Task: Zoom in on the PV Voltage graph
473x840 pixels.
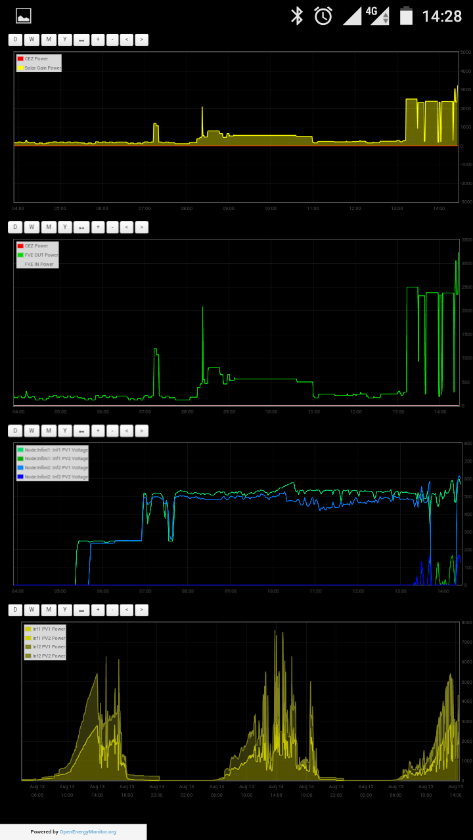Action: point(98,431)
